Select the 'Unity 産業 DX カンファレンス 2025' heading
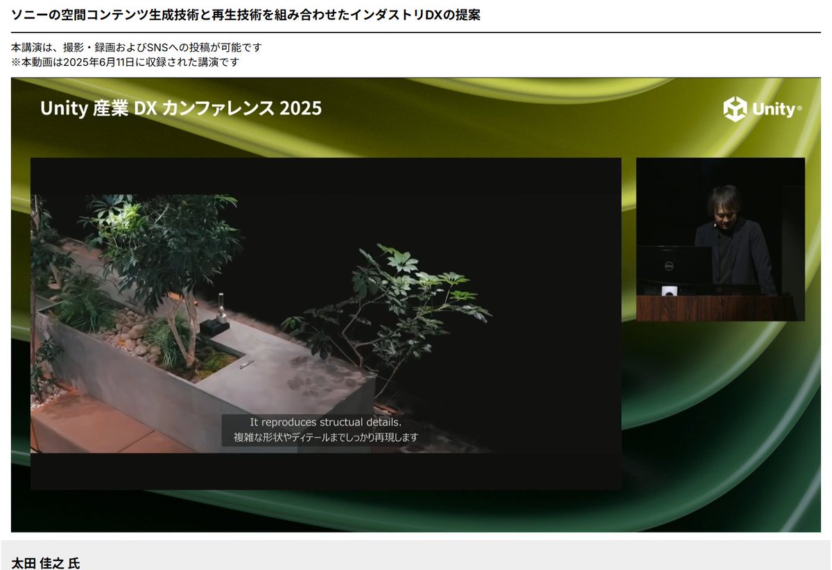The height and width of the screenshot is (570, 832). tap(182, 109)
